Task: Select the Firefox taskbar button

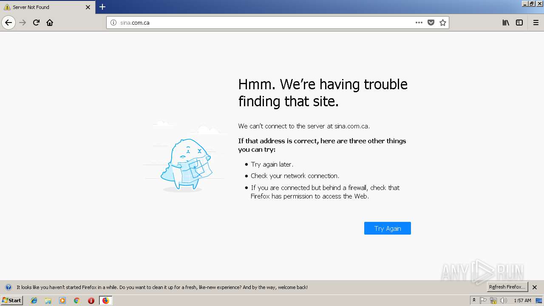Action: click(105, 300)
